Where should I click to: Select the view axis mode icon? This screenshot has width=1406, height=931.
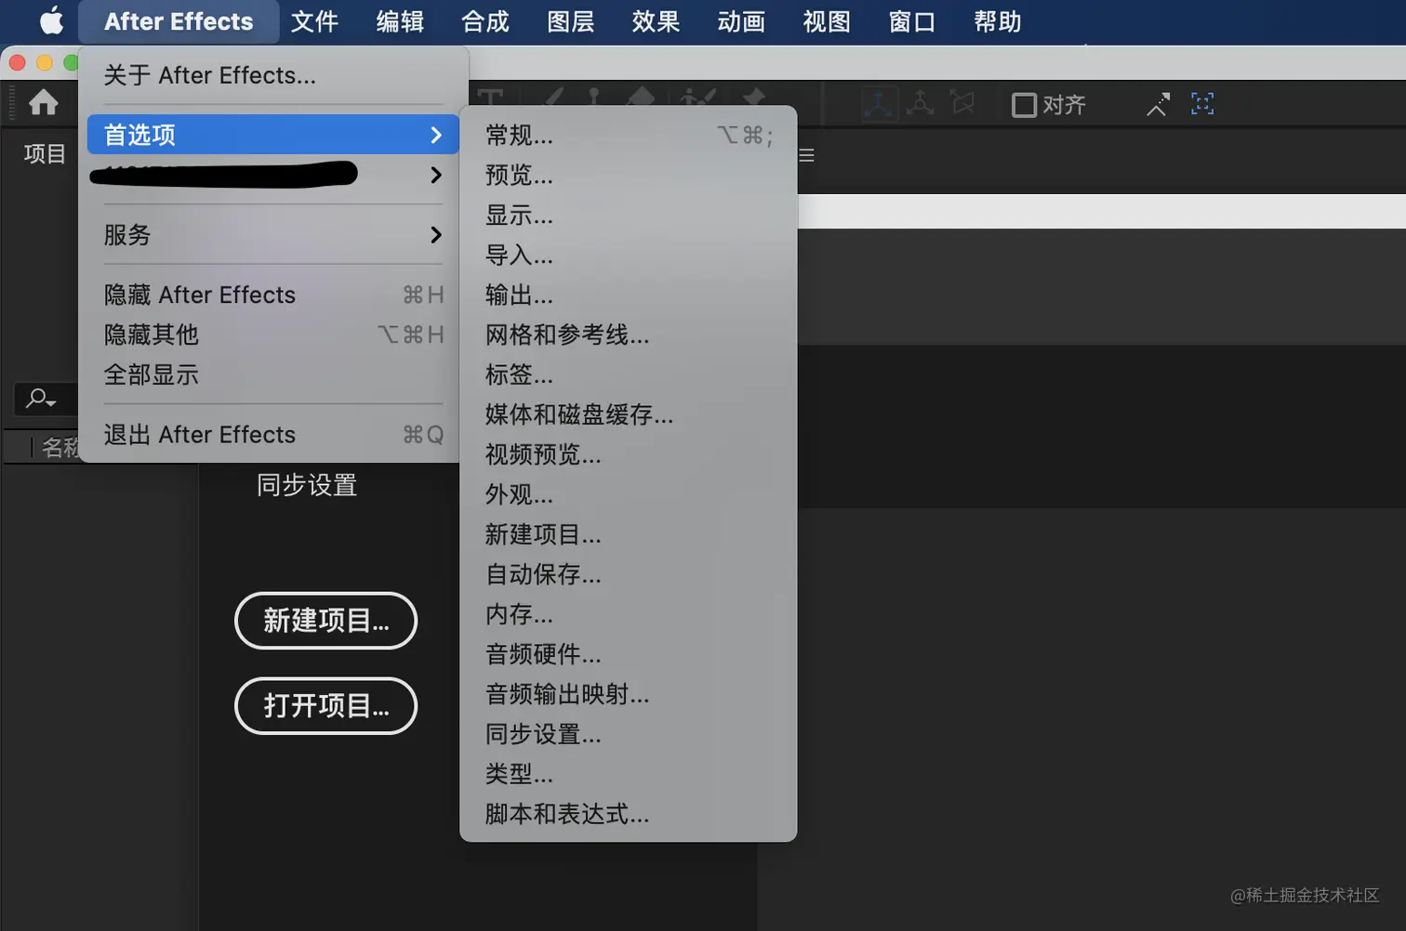(x=962, y=103)
